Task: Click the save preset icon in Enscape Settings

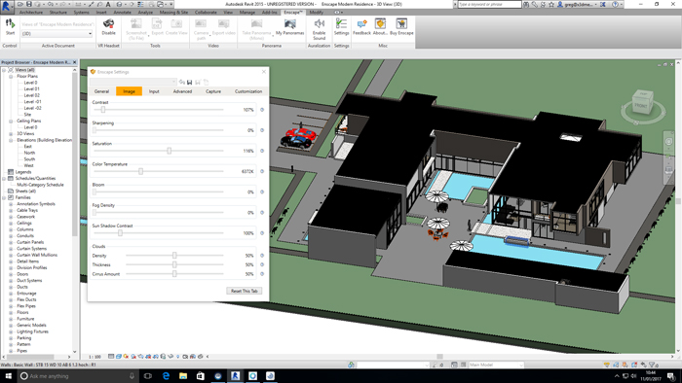Action: coord(189,82)
